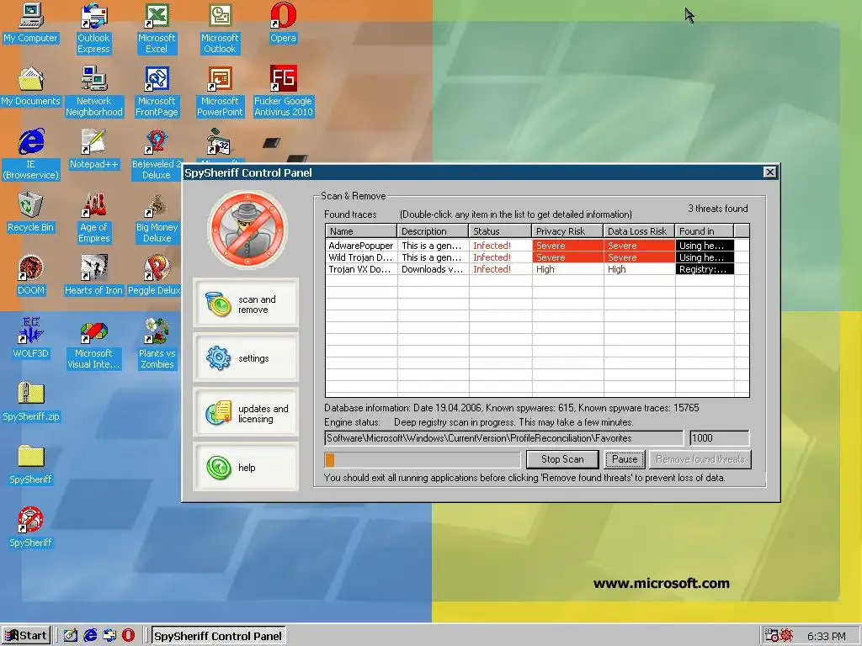Screen dimensions: 862x646
Task: Click the High privacy risk cell
Action: (567, 269)
